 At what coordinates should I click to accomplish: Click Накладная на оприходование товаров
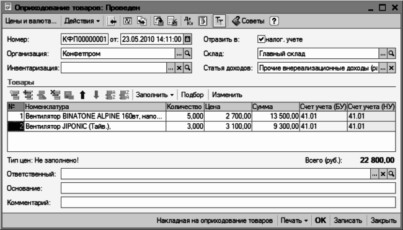pos(215,221)
